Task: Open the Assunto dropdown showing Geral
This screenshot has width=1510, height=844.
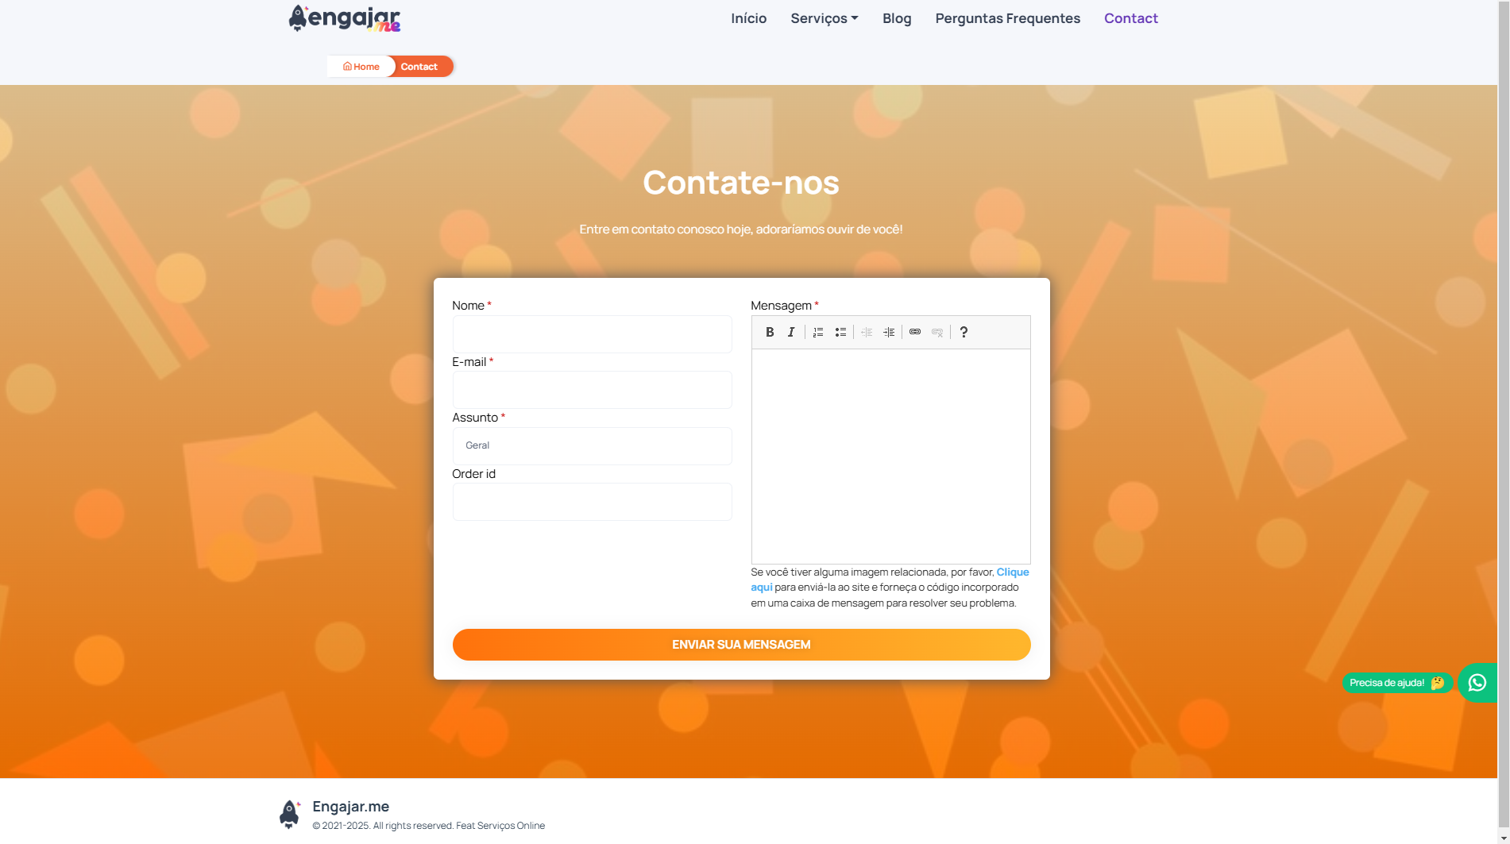Action: 592,445
